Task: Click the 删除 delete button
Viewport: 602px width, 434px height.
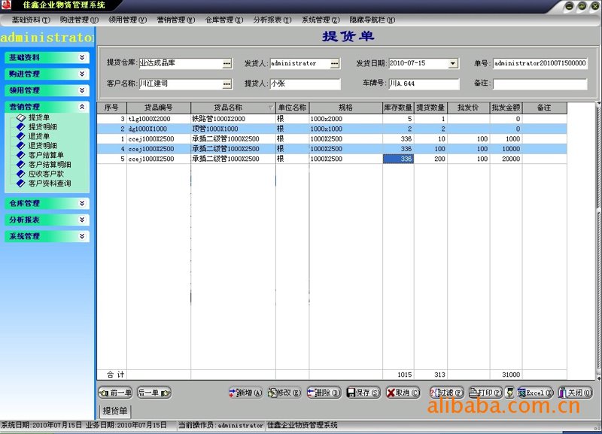Action: tap(324, 393)
